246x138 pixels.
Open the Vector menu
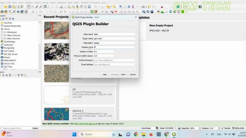click(x=45, y=3)
